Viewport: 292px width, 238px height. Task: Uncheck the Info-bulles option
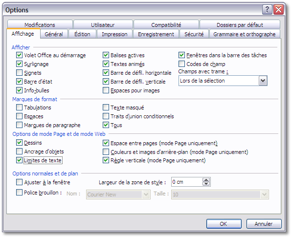pos(19,90)
